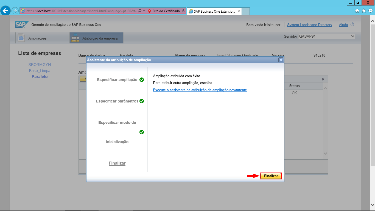375x211 pixels.
Task: Click the browser back arrow button
Action: [x=6, y=11]
